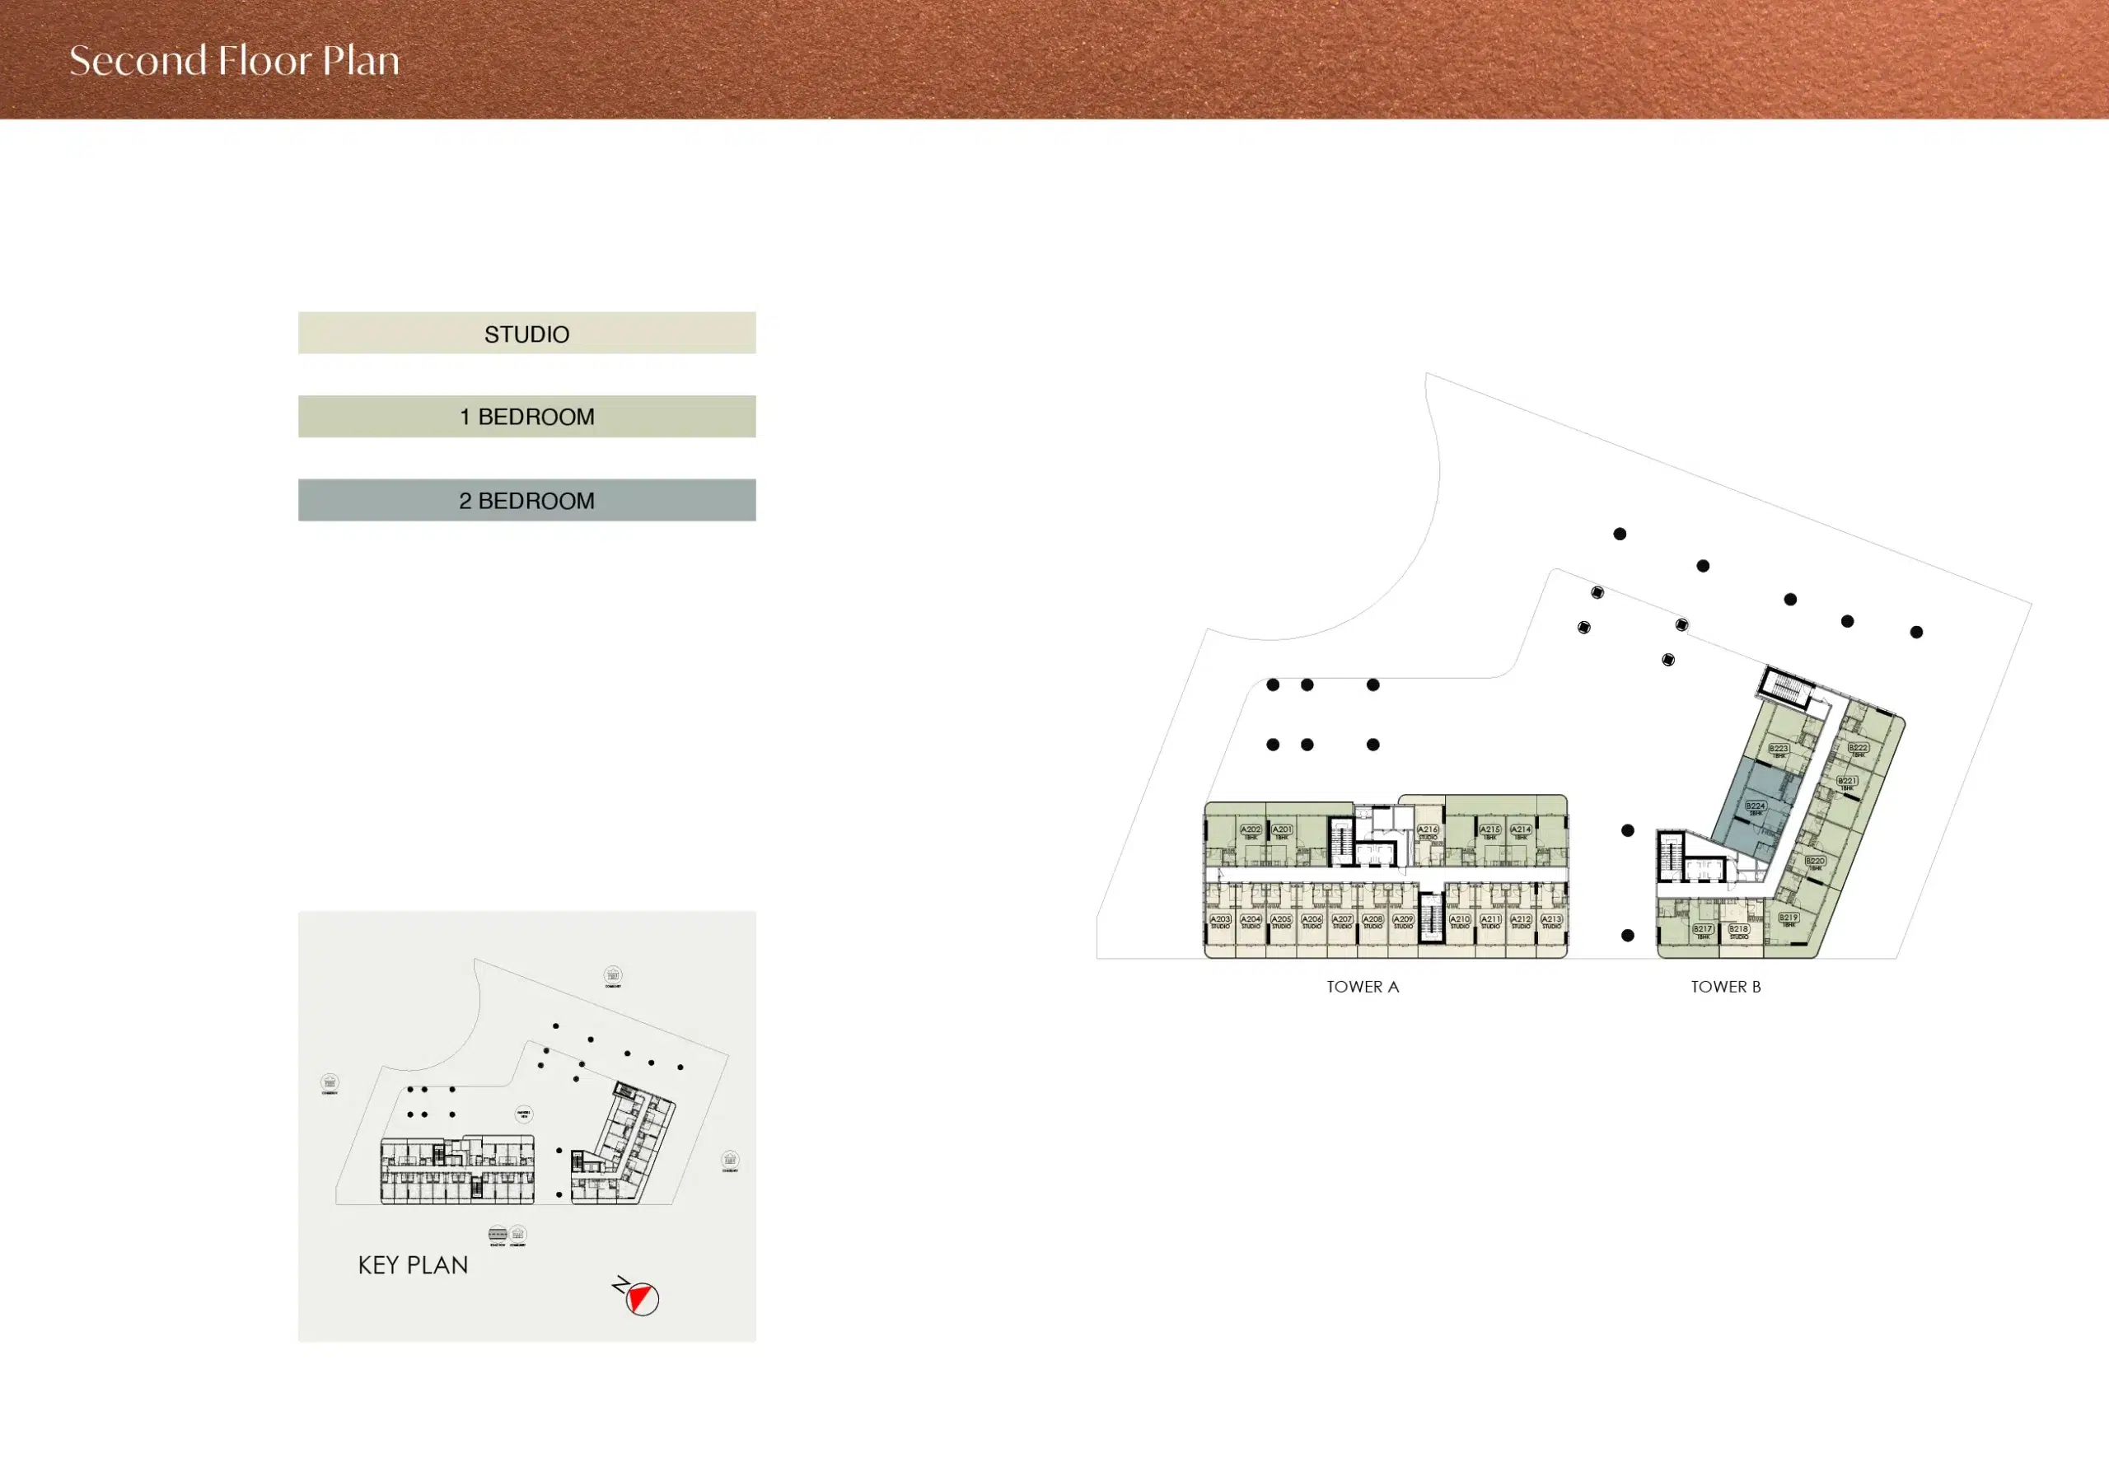Click the community icon above the key plan
The width and height of the screenshot is (2109, 1467).
click(x=613, y=974)
